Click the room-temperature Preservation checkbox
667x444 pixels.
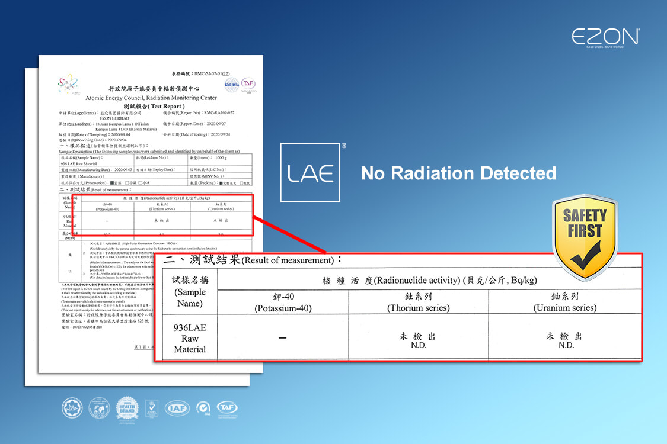[112, 183]
